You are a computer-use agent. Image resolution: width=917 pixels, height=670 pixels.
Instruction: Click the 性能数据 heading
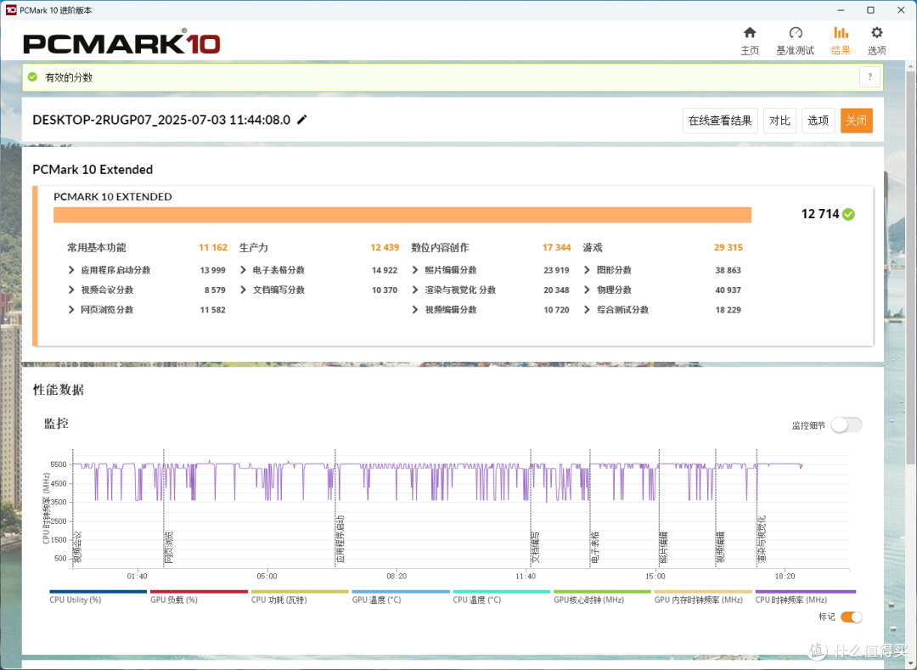[59, 390]
